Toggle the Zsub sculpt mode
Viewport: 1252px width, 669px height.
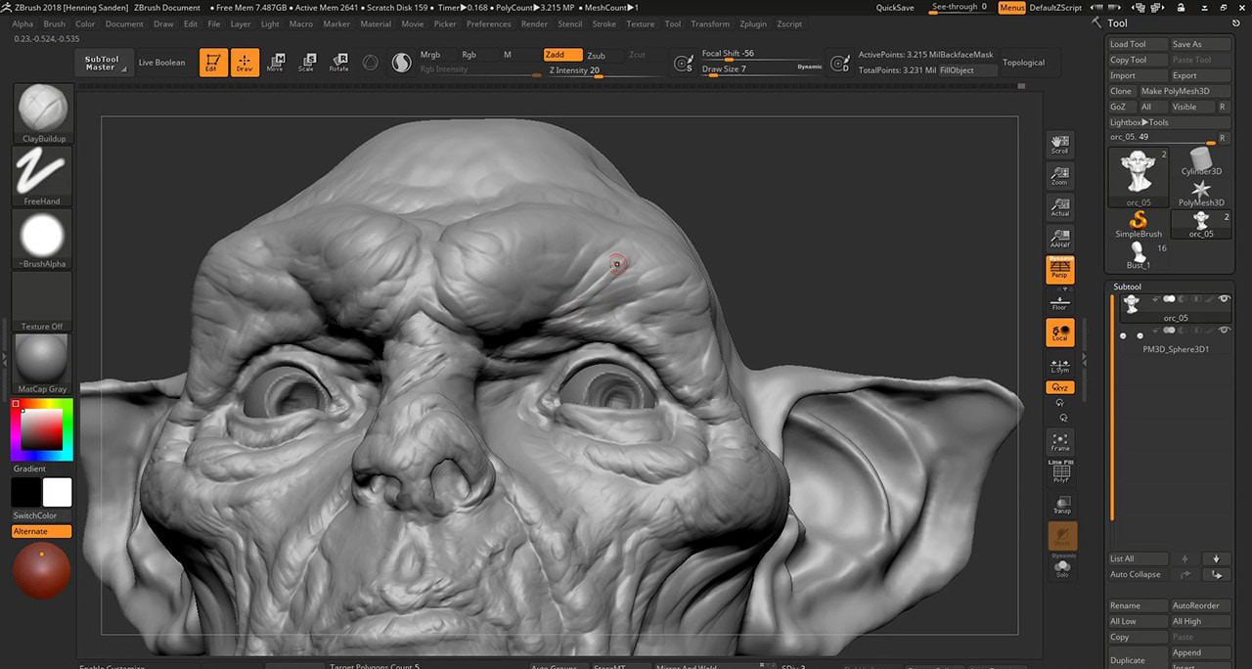click(x=596, y=56)
